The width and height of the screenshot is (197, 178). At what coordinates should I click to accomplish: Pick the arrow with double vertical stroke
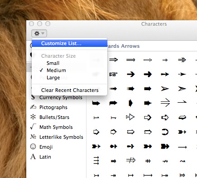tap(148, 161)
